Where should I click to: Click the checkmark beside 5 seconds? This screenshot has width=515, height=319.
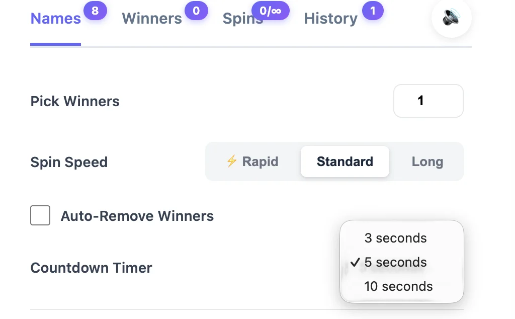tap(356, 262)
